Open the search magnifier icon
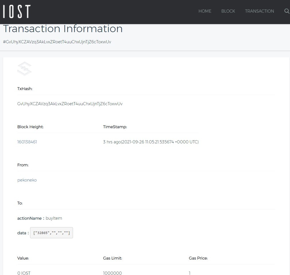The width and height of the screenshot is (290, 275). pos(287,11)
